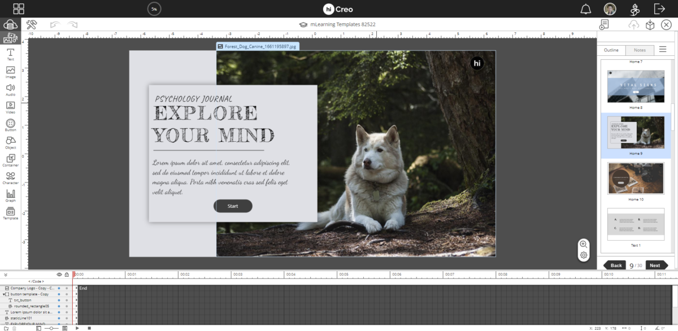Select the Graph tool
The image size is (678, 331).
10,195
